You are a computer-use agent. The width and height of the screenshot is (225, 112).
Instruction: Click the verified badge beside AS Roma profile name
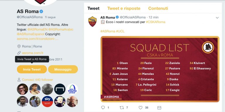click(x=41, y=11)
